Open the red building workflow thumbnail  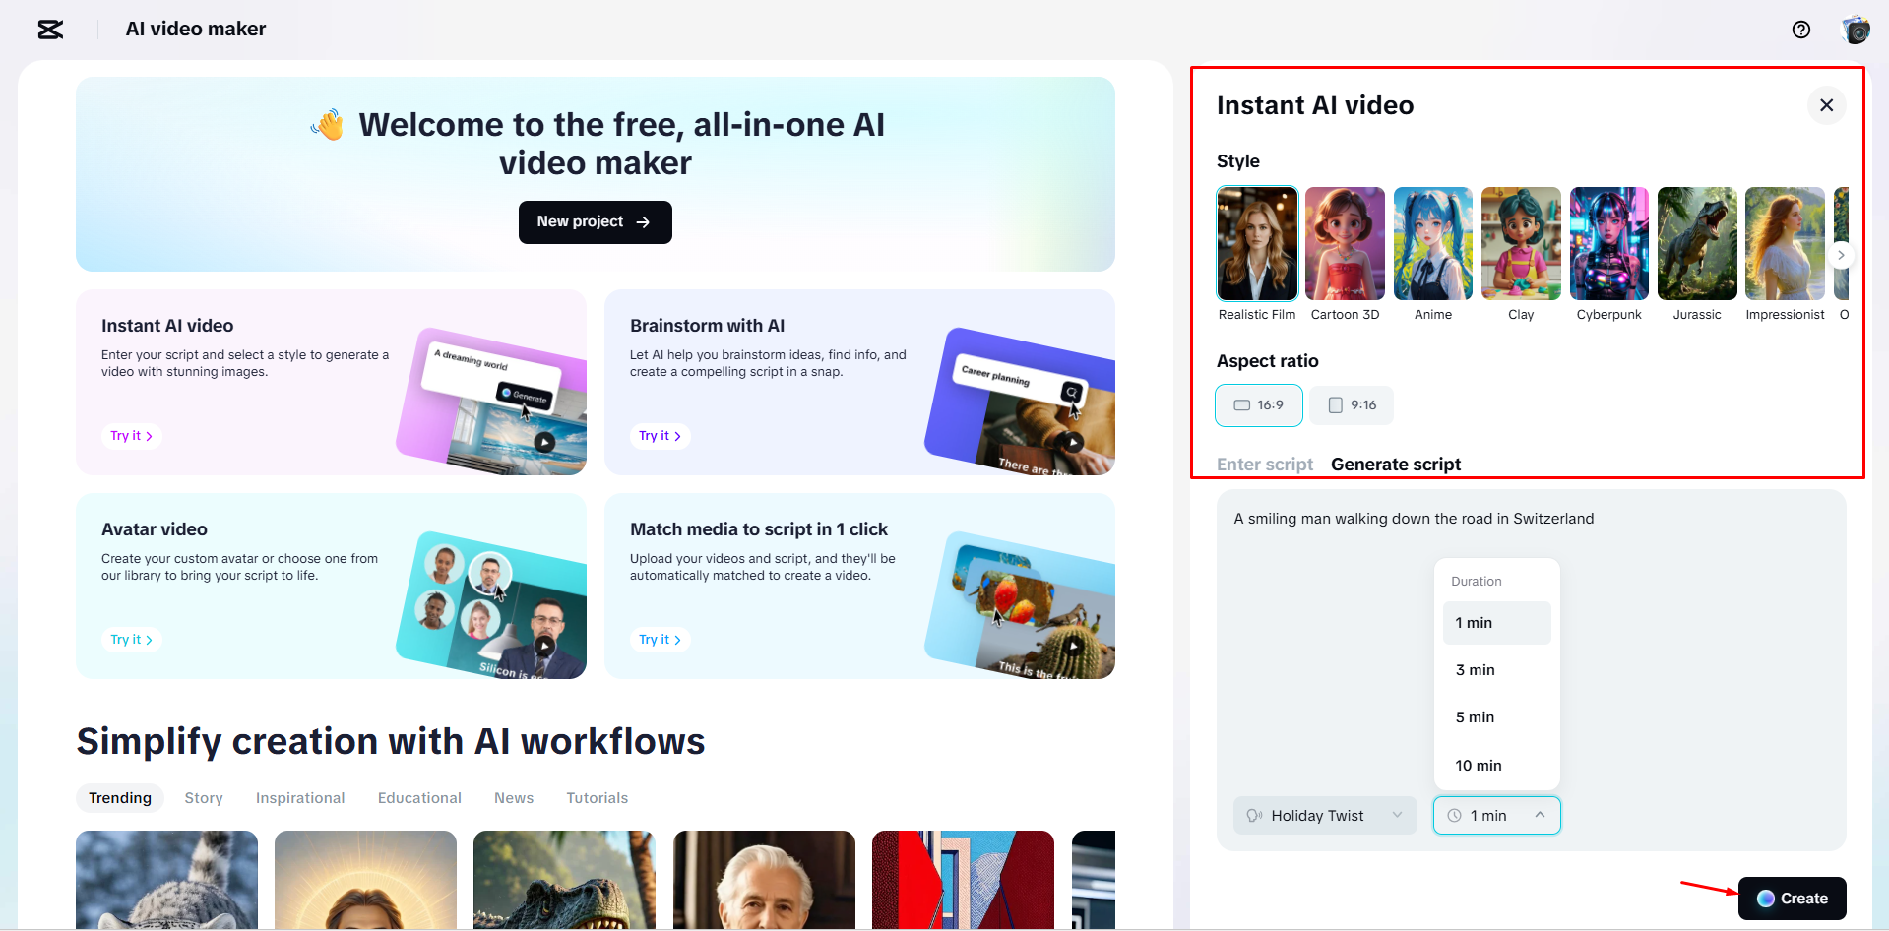click(x=963, y=880)
